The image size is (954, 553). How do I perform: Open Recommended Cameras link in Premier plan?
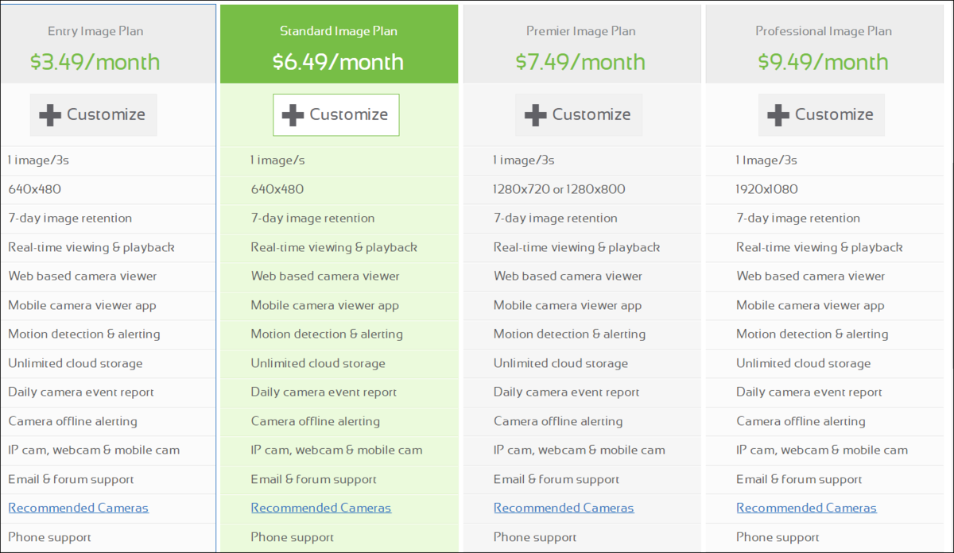(x=564, y=508)
